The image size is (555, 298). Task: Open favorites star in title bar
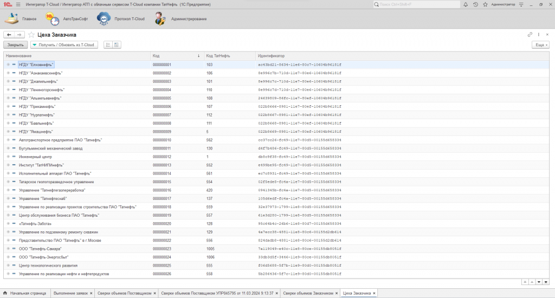click(485, 4)
